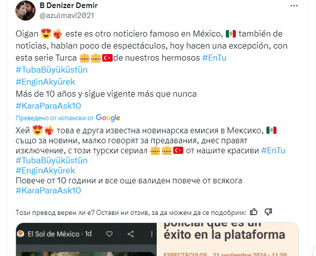
Task: Open the embedded news article image
Action: click(157, 239)
